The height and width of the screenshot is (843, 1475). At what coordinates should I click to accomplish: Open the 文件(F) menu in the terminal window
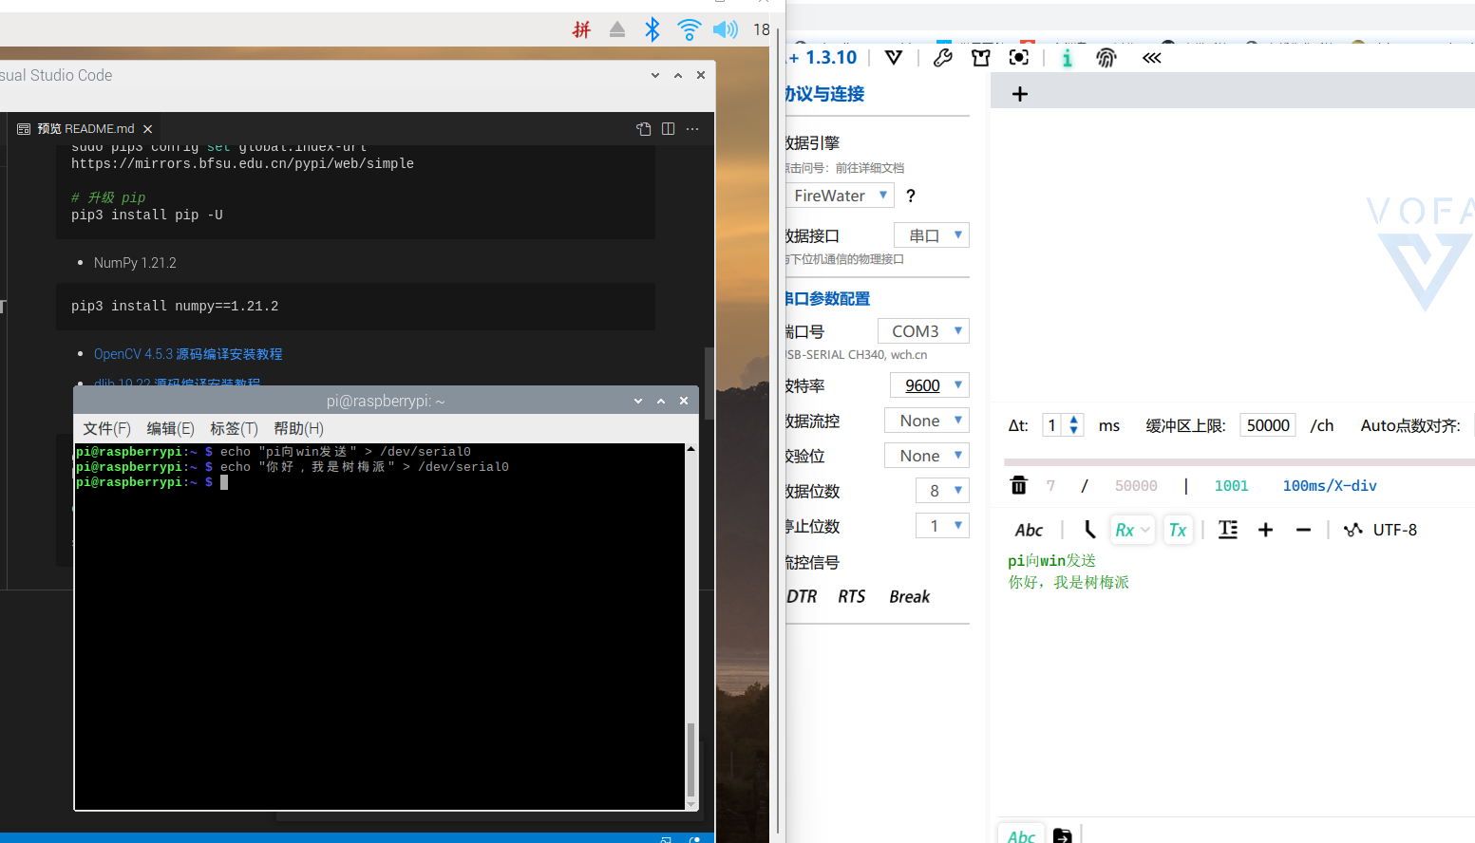(105, 428)
